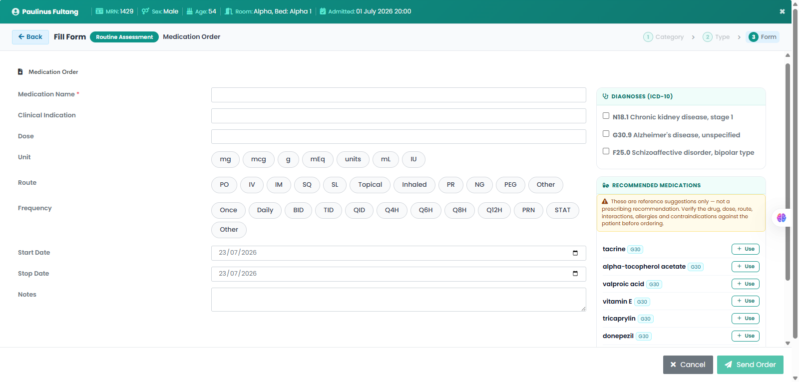Use vitamin E recommendation
This screenshot has width=799, height=382.
(746, 301)
